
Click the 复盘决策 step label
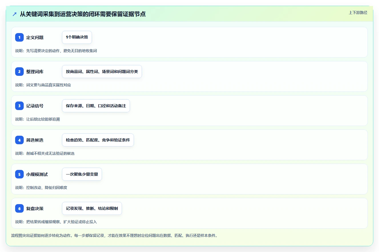(35, 208)
